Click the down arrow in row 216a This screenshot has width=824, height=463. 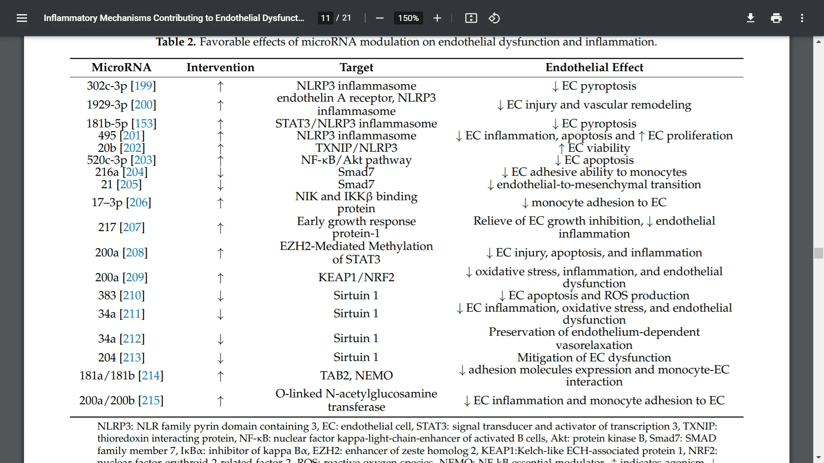point(220,173)
